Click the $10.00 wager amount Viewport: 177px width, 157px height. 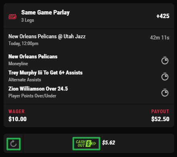[18, 119]
